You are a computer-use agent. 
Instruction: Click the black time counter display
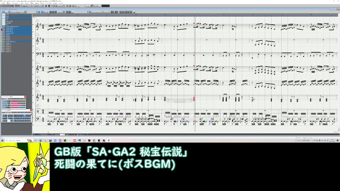(x=106, y=6)
